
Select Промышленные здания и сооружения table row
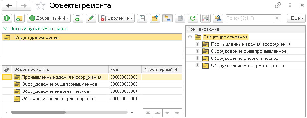[x=92, y=77]
